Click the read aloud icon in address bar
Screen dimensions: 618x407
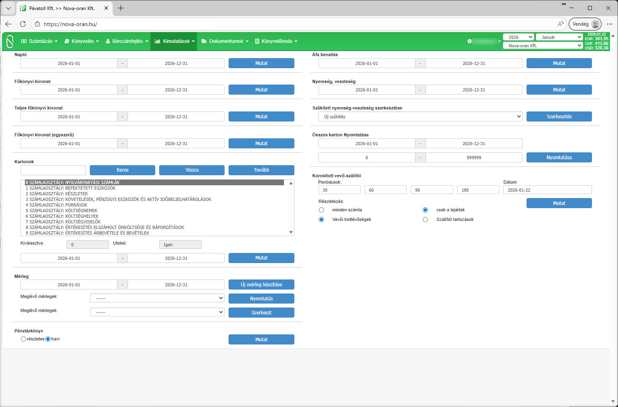pos(560,24)
